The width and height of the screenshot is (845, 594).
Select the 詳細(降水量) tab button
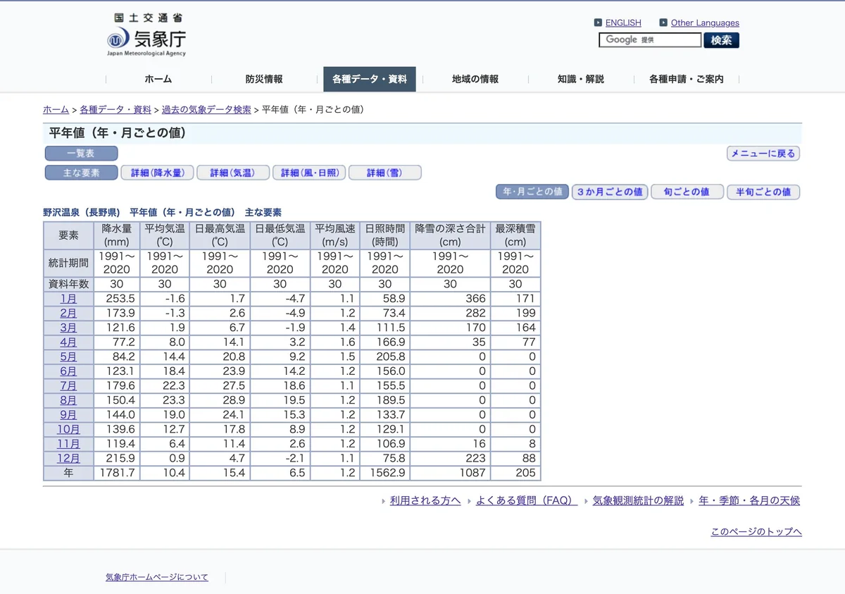(157, 173)
